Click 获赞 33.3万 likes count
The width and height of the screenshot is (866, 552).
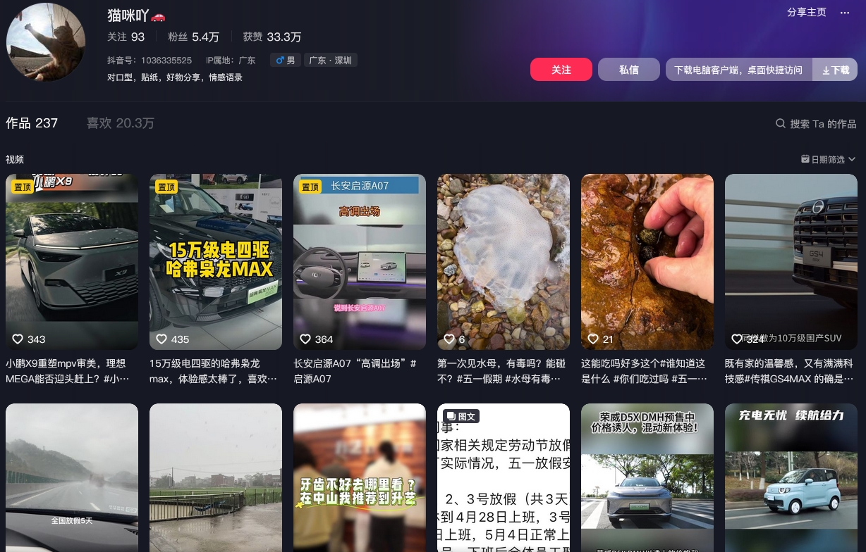tap(272, 37)
